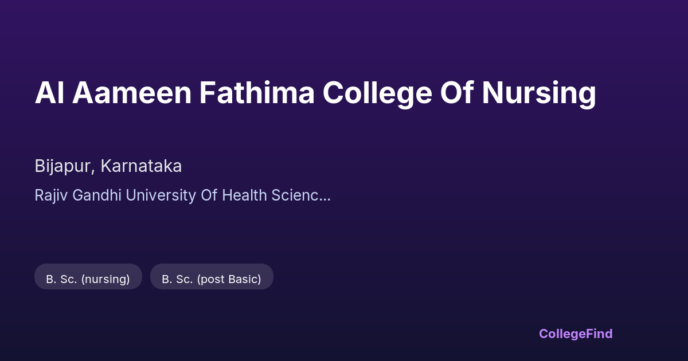This screenshot has height=361, width=688.
Task: Open Rajiv Gandhi University affiliation link
Action: [182, 195]
